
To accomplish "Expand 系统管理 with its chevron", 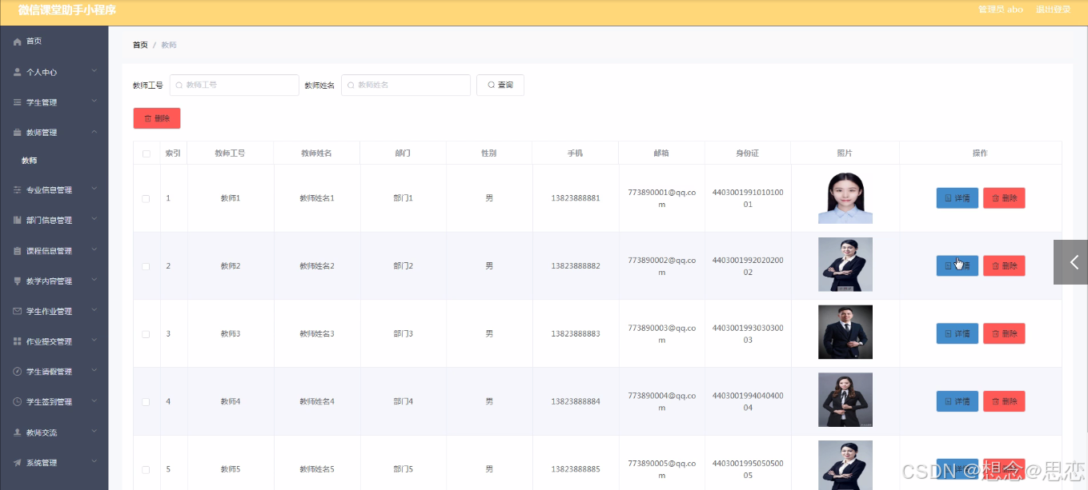I will [94, 462].
